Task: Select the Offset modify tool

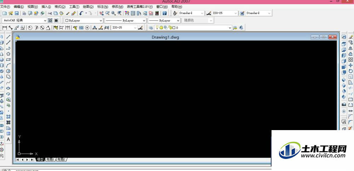Action: click(350, 54)
